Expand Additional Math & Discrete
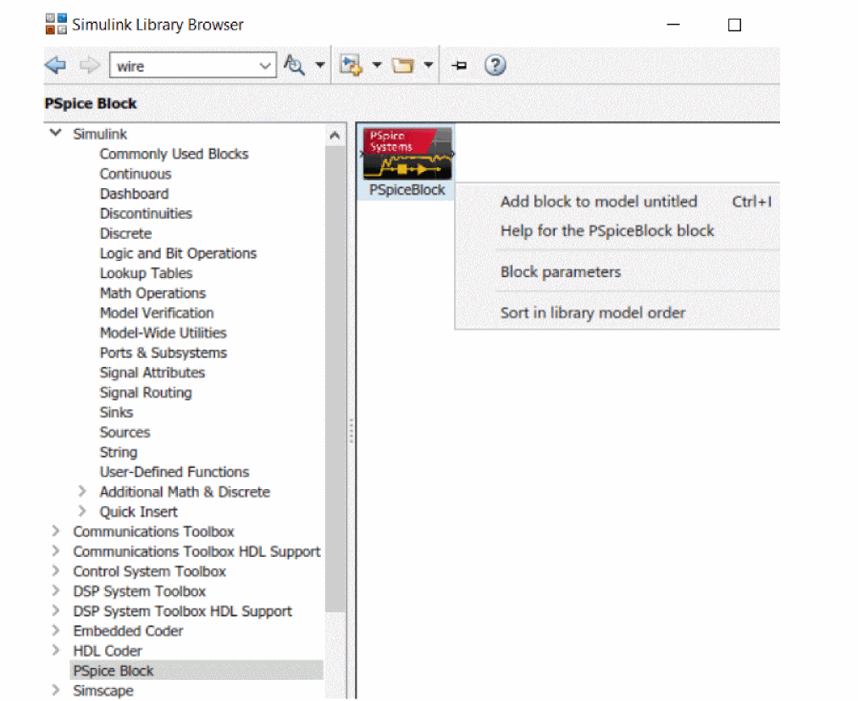 (82, 492)
